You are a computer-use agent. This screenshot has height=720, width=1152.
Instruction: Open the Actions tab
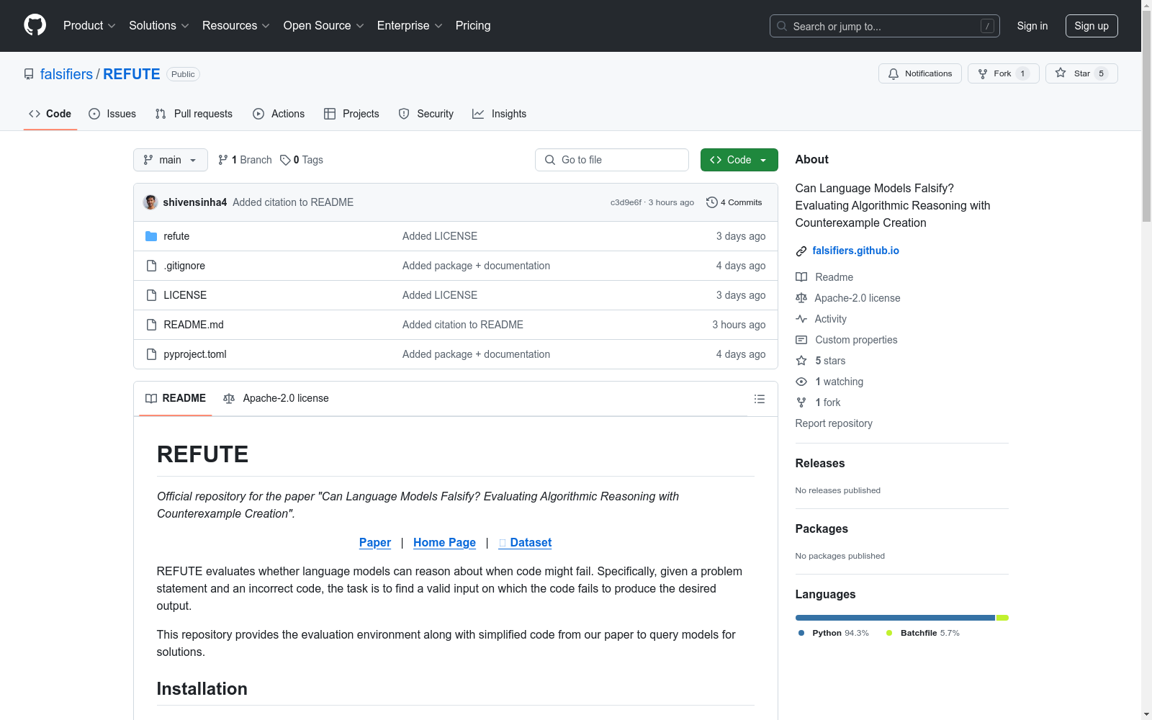[x=279, y=114]
